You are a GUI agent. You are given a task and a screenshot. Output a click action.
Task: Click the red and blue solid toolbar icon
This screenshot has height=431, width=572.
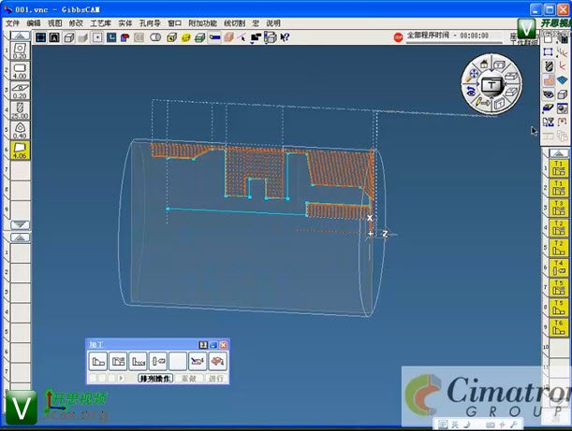click(x=125, y=37)
